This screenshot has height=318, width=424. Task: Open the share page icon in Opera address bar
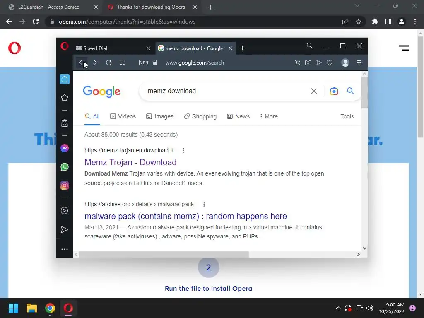(297, 63)
